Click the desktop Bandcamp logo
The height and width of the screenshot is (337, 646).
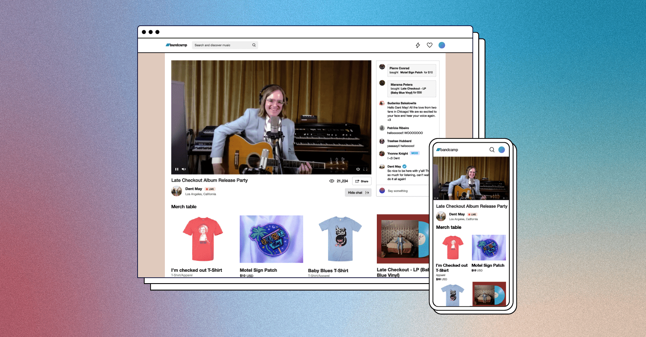pyautogui.click(x=177, y=45)
